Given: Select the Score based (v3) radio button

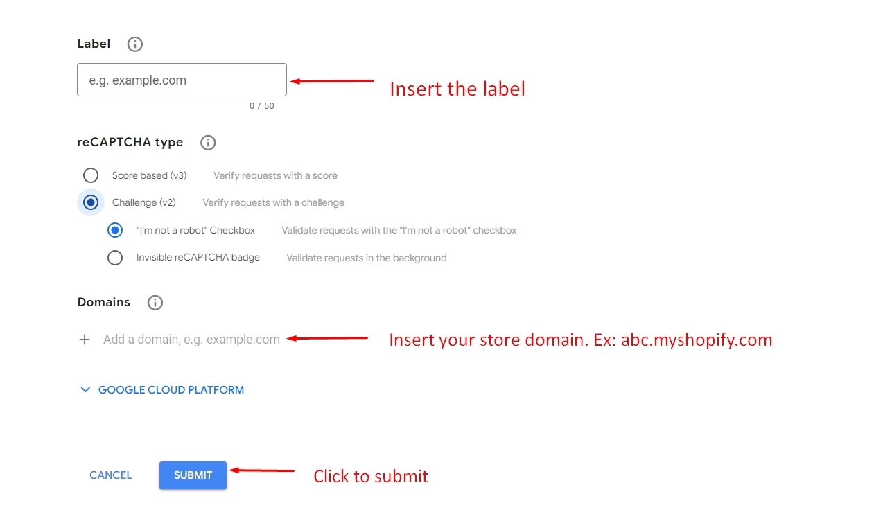Looking at the screenshot, I should [91, 175].
